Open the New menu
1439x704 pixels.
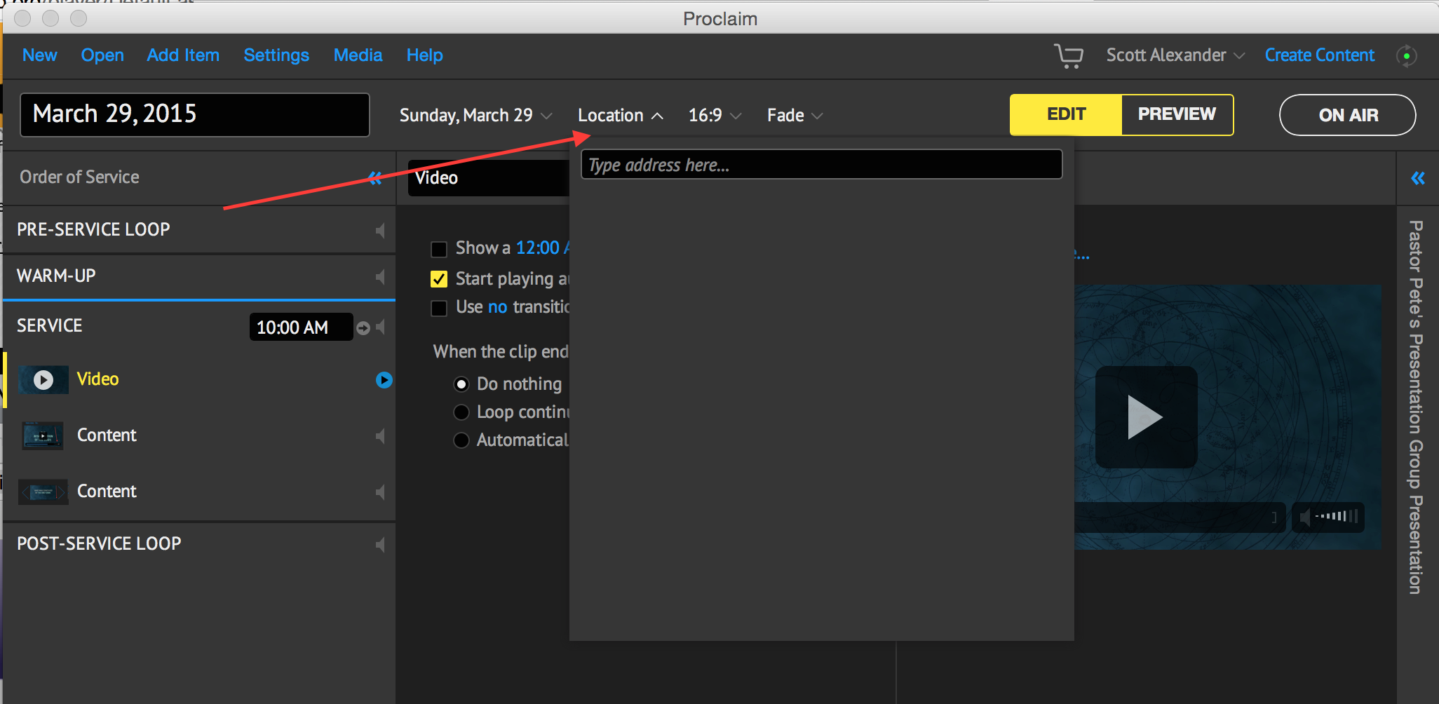[40, 55]
